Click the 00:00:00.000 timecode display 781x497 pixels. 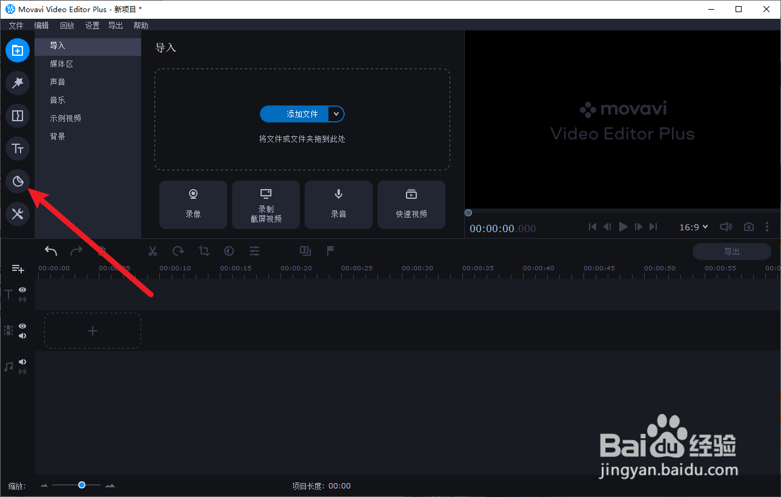[503, 228]
